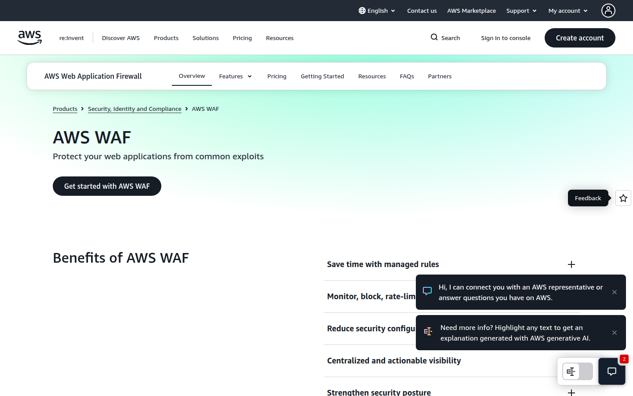The height and width of the screenshot is (396, 633).
Task: Open Pricing in main navigation
Action: [242, 38]
